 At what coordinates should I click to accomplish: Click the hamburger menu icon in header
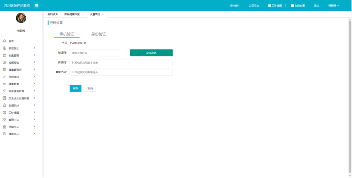(36, 6)
